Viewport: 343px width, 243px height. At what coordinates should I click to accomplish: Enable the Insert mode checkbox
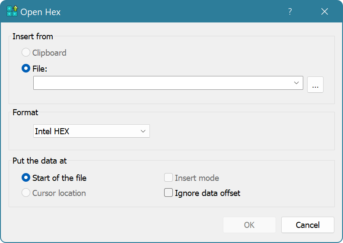(x=168, y=178)
